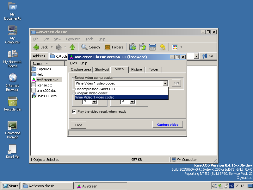
Task: Select the Video tab
Action: [x=120, y=69]
